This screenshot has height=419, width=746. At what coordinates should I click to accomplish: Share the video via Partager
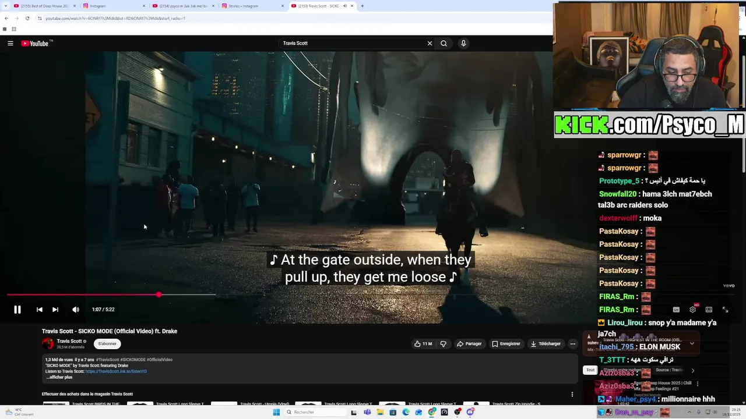(x=469, y=344)
